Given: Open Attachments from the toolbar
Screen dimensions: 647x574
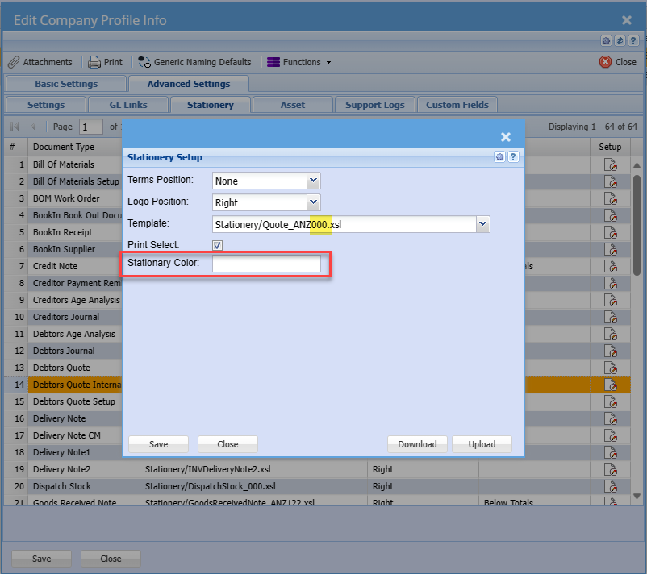Looking at the screenshot, I should coord(40,62).
